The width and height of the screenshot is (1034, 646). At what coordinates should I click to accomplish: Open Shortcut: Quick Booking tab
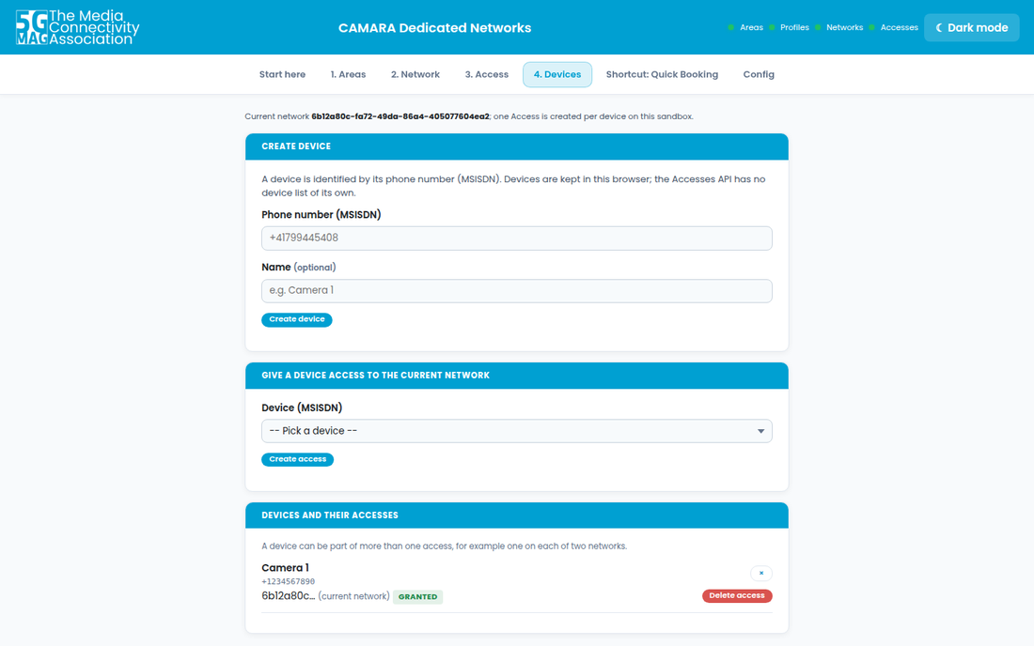coord(662,74)
